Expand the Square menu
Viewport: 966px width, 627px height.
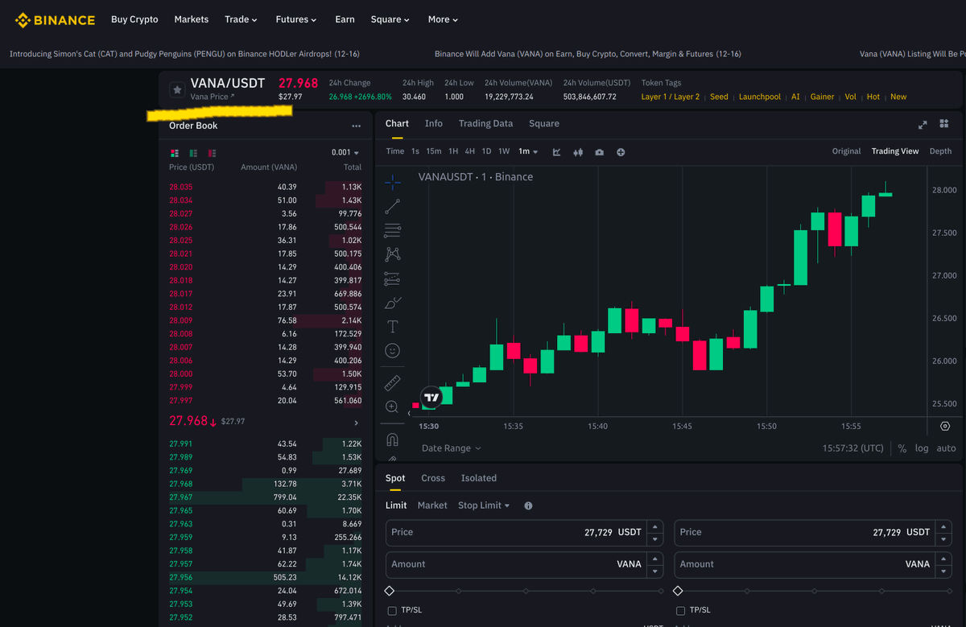pos(390,19)
